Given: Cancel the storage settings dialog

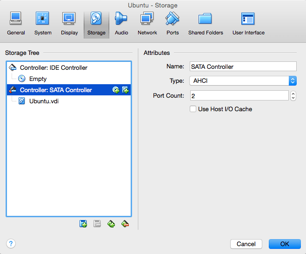Looking at the screenshot, I should [x=246, y=244].
